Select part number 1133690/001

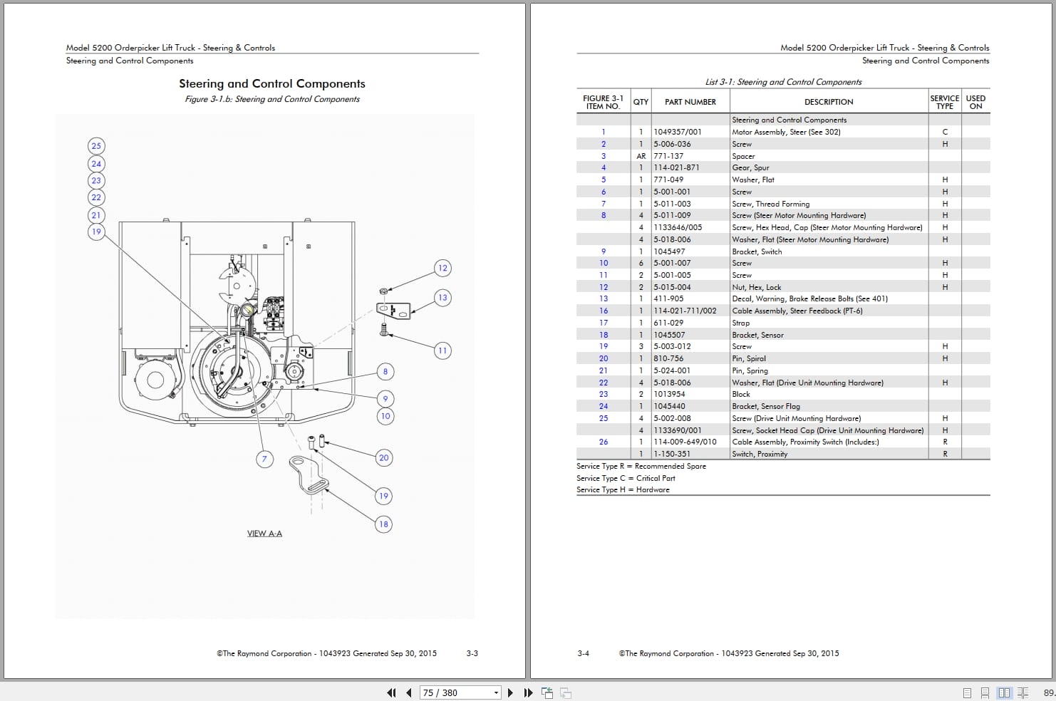click(x=678, y=430)
